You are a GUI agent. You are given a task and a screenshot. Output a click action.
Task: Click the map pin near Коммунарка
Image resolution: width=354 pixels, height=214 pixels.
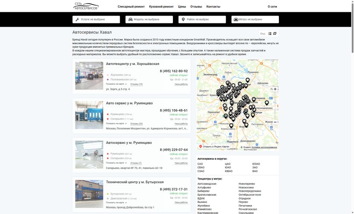tap(231, 125)
